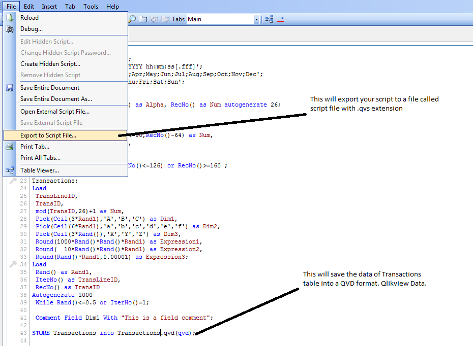The image size is (473, 346).
Task: Click the Table Viewer icon in menu
Action: tap(10, 170)
